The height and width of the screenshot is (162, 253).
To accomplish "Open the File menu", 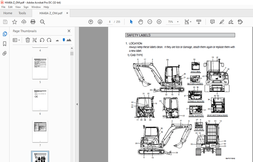I will pos(3,7).
